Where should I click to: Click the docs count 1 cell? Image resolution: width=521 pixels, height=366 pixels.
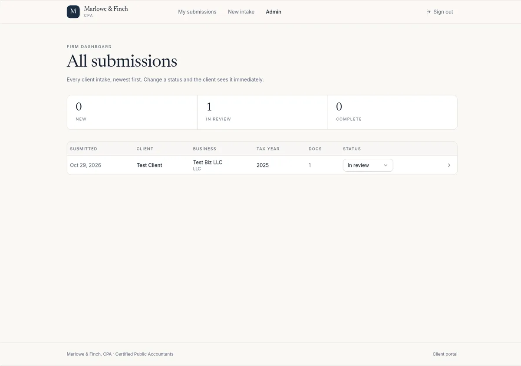(x=310, y=165)
